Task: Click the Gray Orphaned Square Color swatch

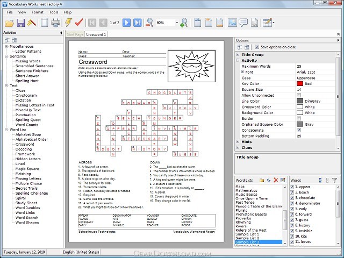Action: tap(300, 124)
